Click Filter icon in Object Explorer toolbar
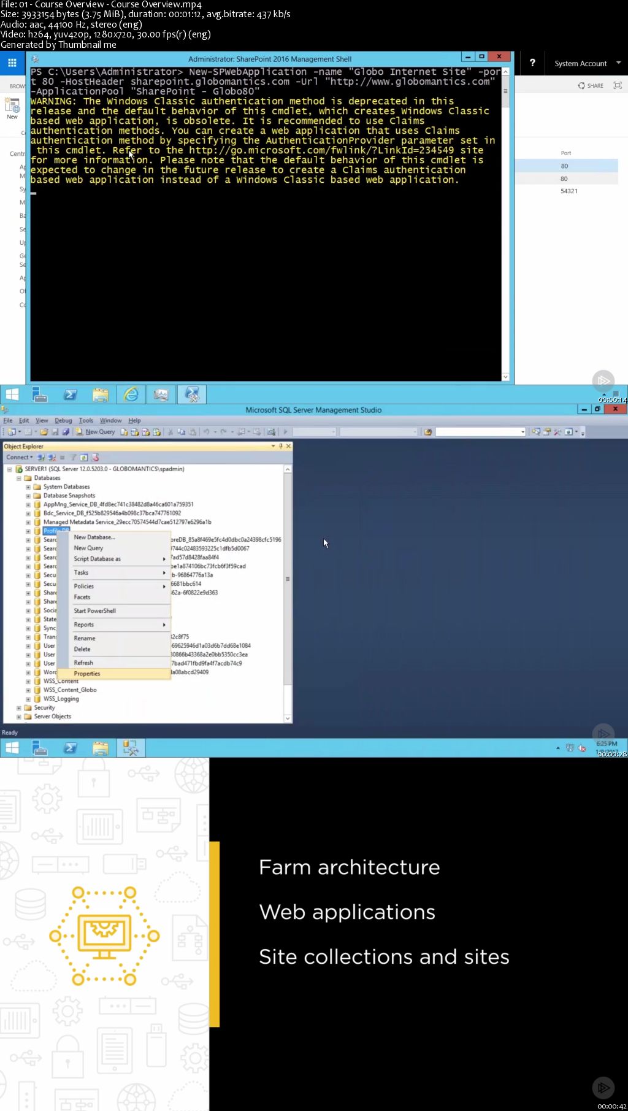This screenshot has height=1111, width=628. click(x=73, y=458)
